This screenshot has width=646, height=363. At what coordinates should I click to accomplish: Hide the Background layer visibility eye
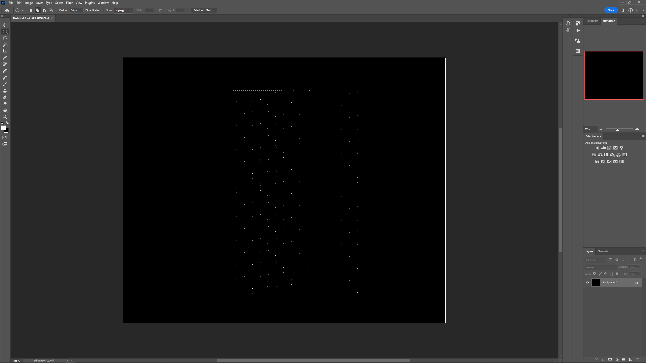tap(587, 282)
